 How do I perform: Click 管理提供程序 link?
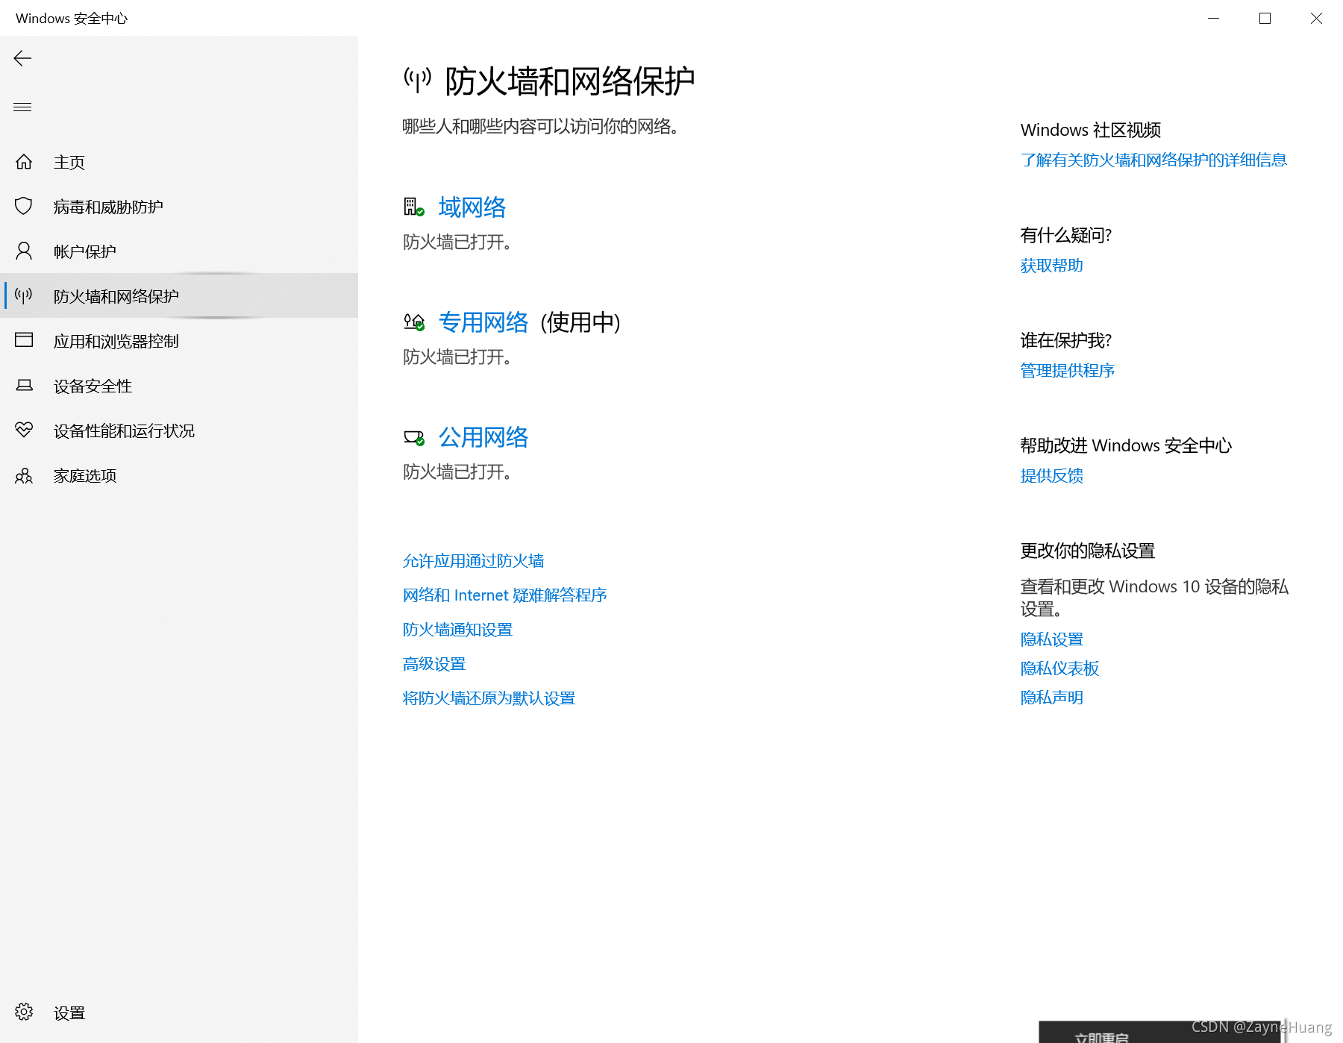point(1067,371)
